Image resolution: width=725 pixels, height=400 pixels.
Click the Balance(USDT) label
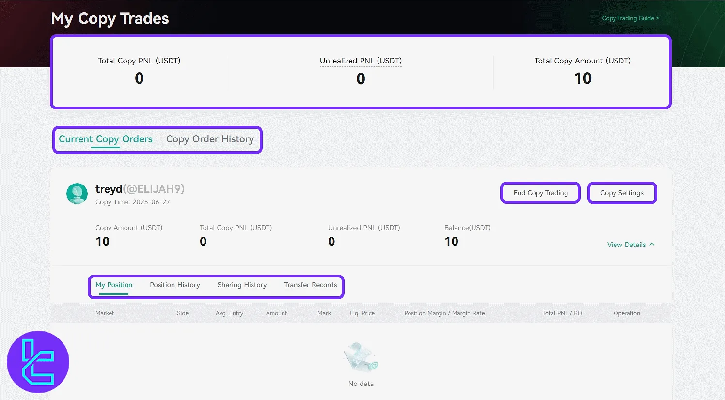[x=468, y=228]
